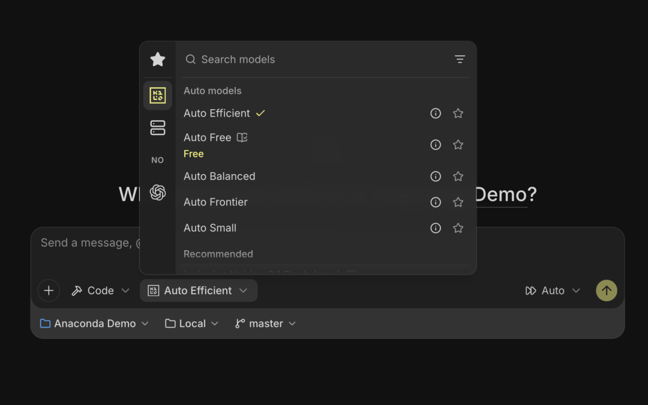Image resolution: width=648 pixels, height=405 pixels.
Task: Click the Recommended section heading
Action: point(218,254)
